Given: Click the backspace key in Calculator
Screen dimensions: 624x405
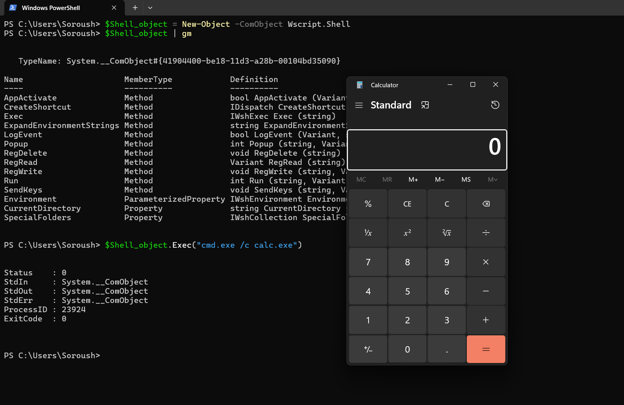Looking at the screenshot, I should pyautogui.click(x=486, y=204).
